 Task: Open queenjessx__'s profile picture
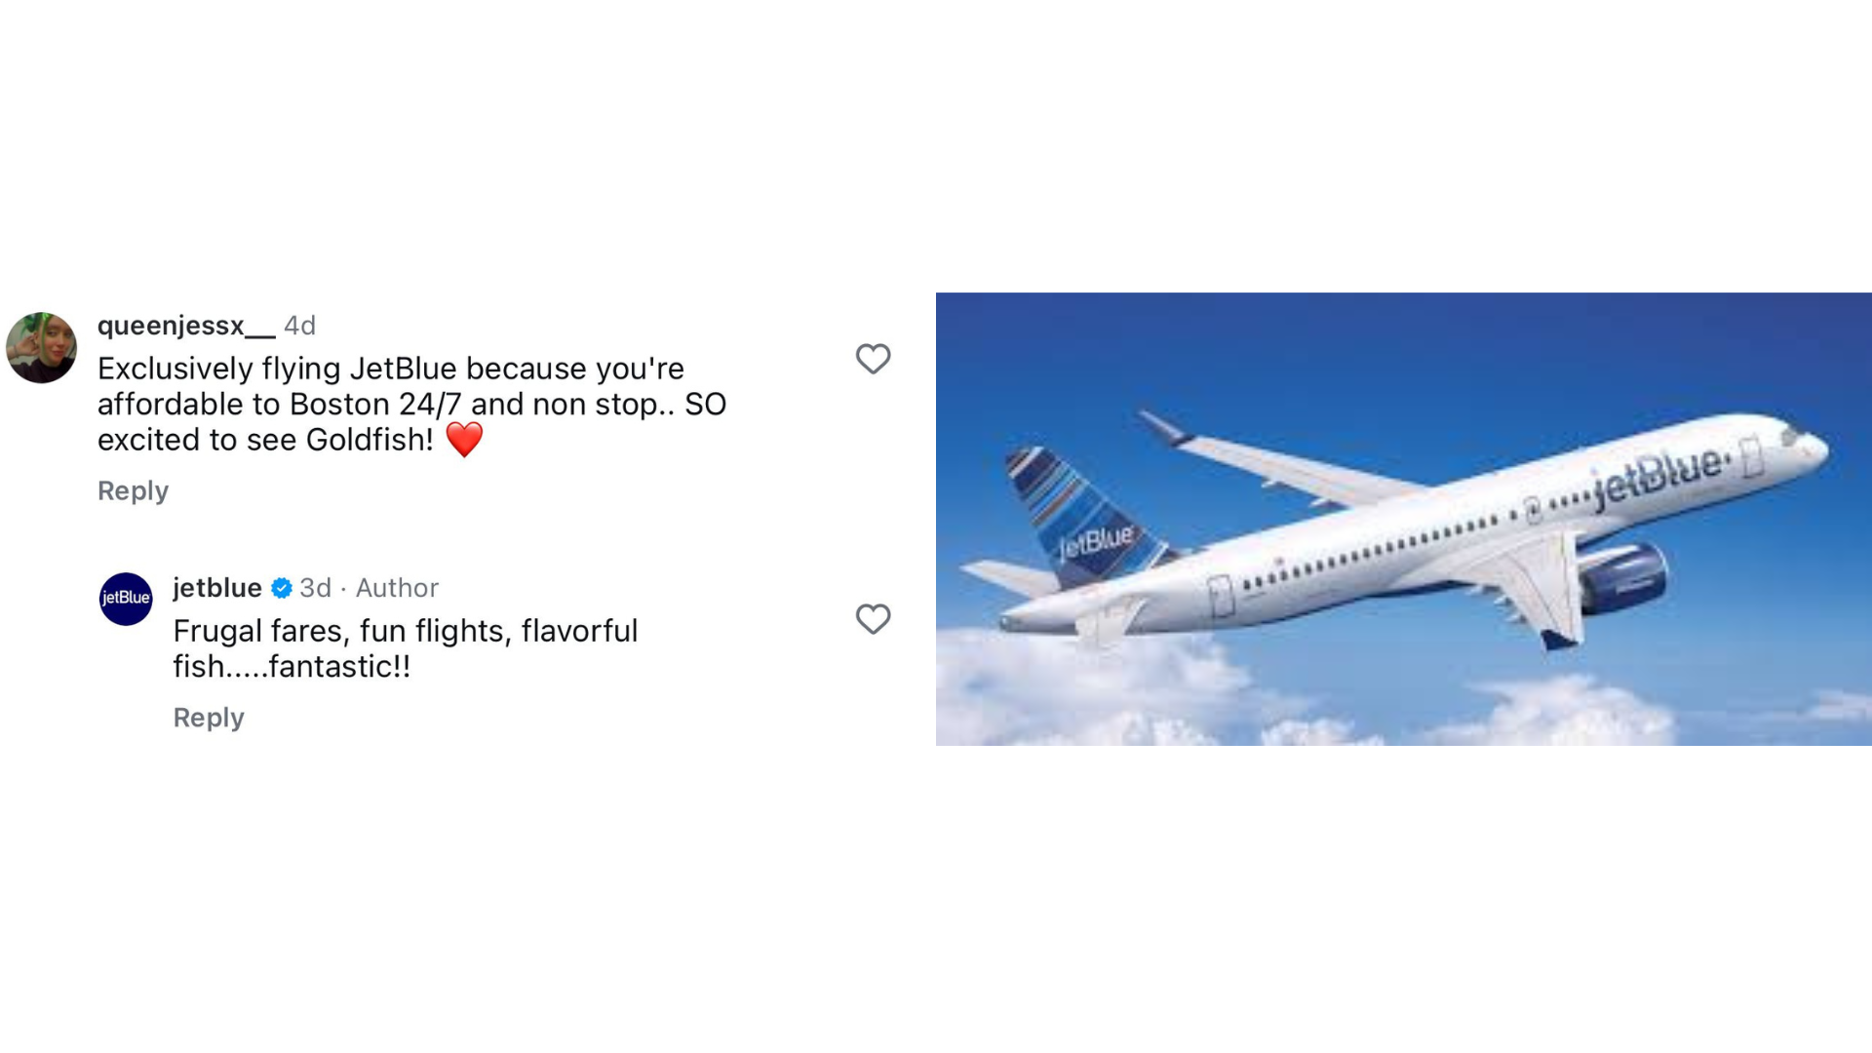pyautogui.click(x=41, y=348)
